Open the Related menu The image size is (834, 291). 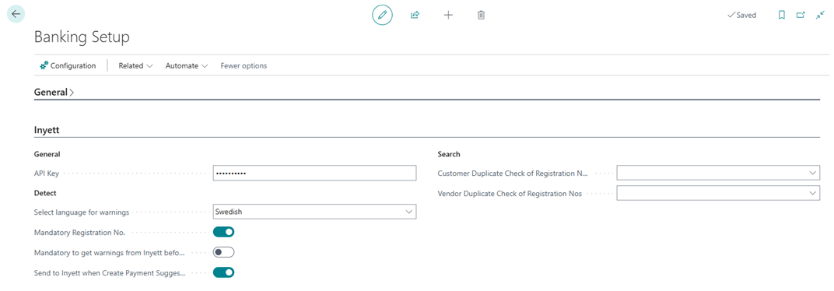(135, 66)
